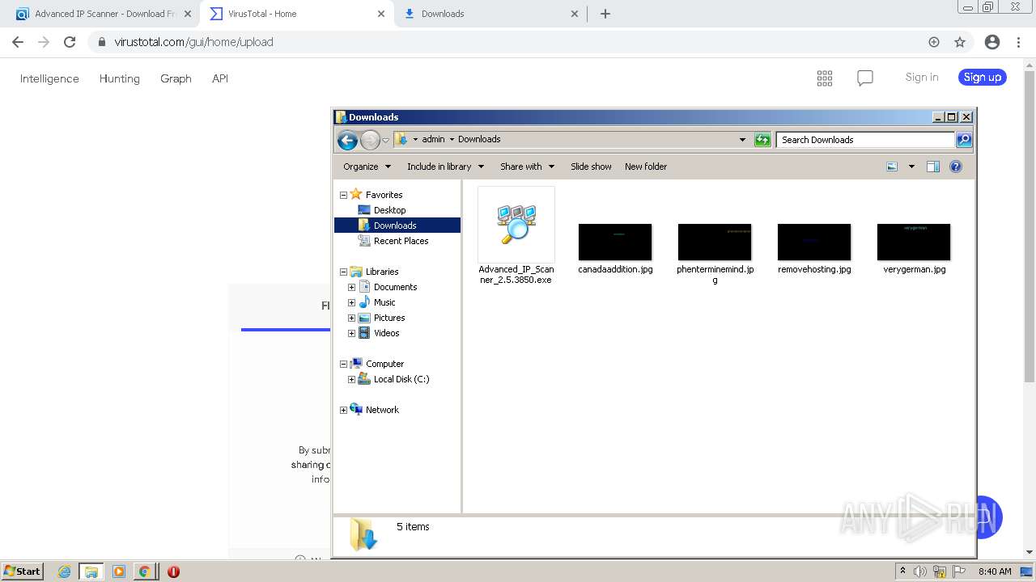Open Include in library dropdown
The width and height of the screenshot is (1036, 582).
445,167
